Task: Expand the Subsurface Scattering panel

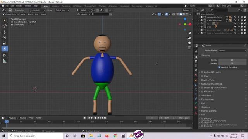Action: point(212,84)
